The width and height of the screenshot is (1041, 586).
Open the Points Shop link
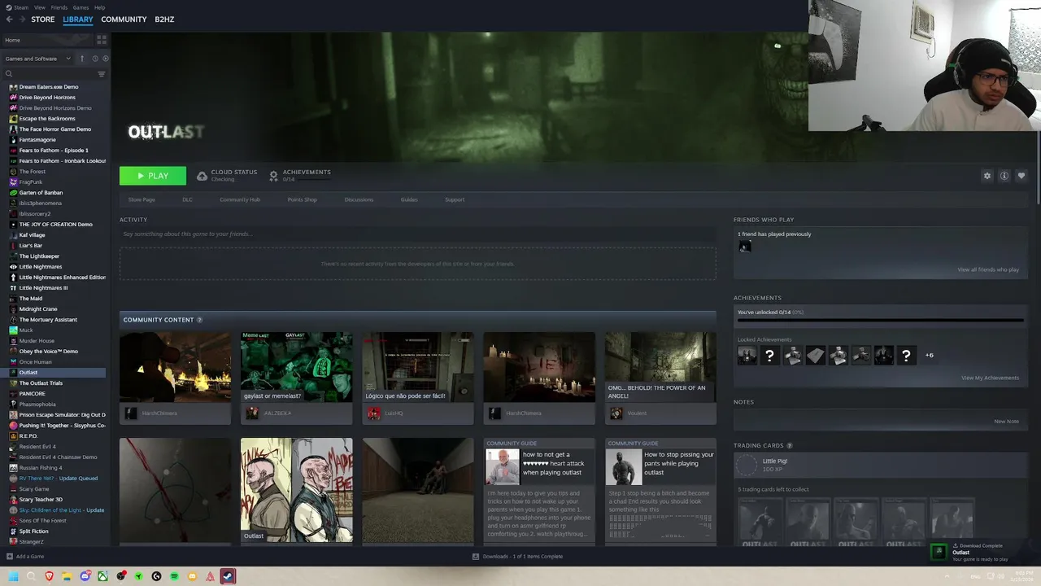click(x=302, y=199)
